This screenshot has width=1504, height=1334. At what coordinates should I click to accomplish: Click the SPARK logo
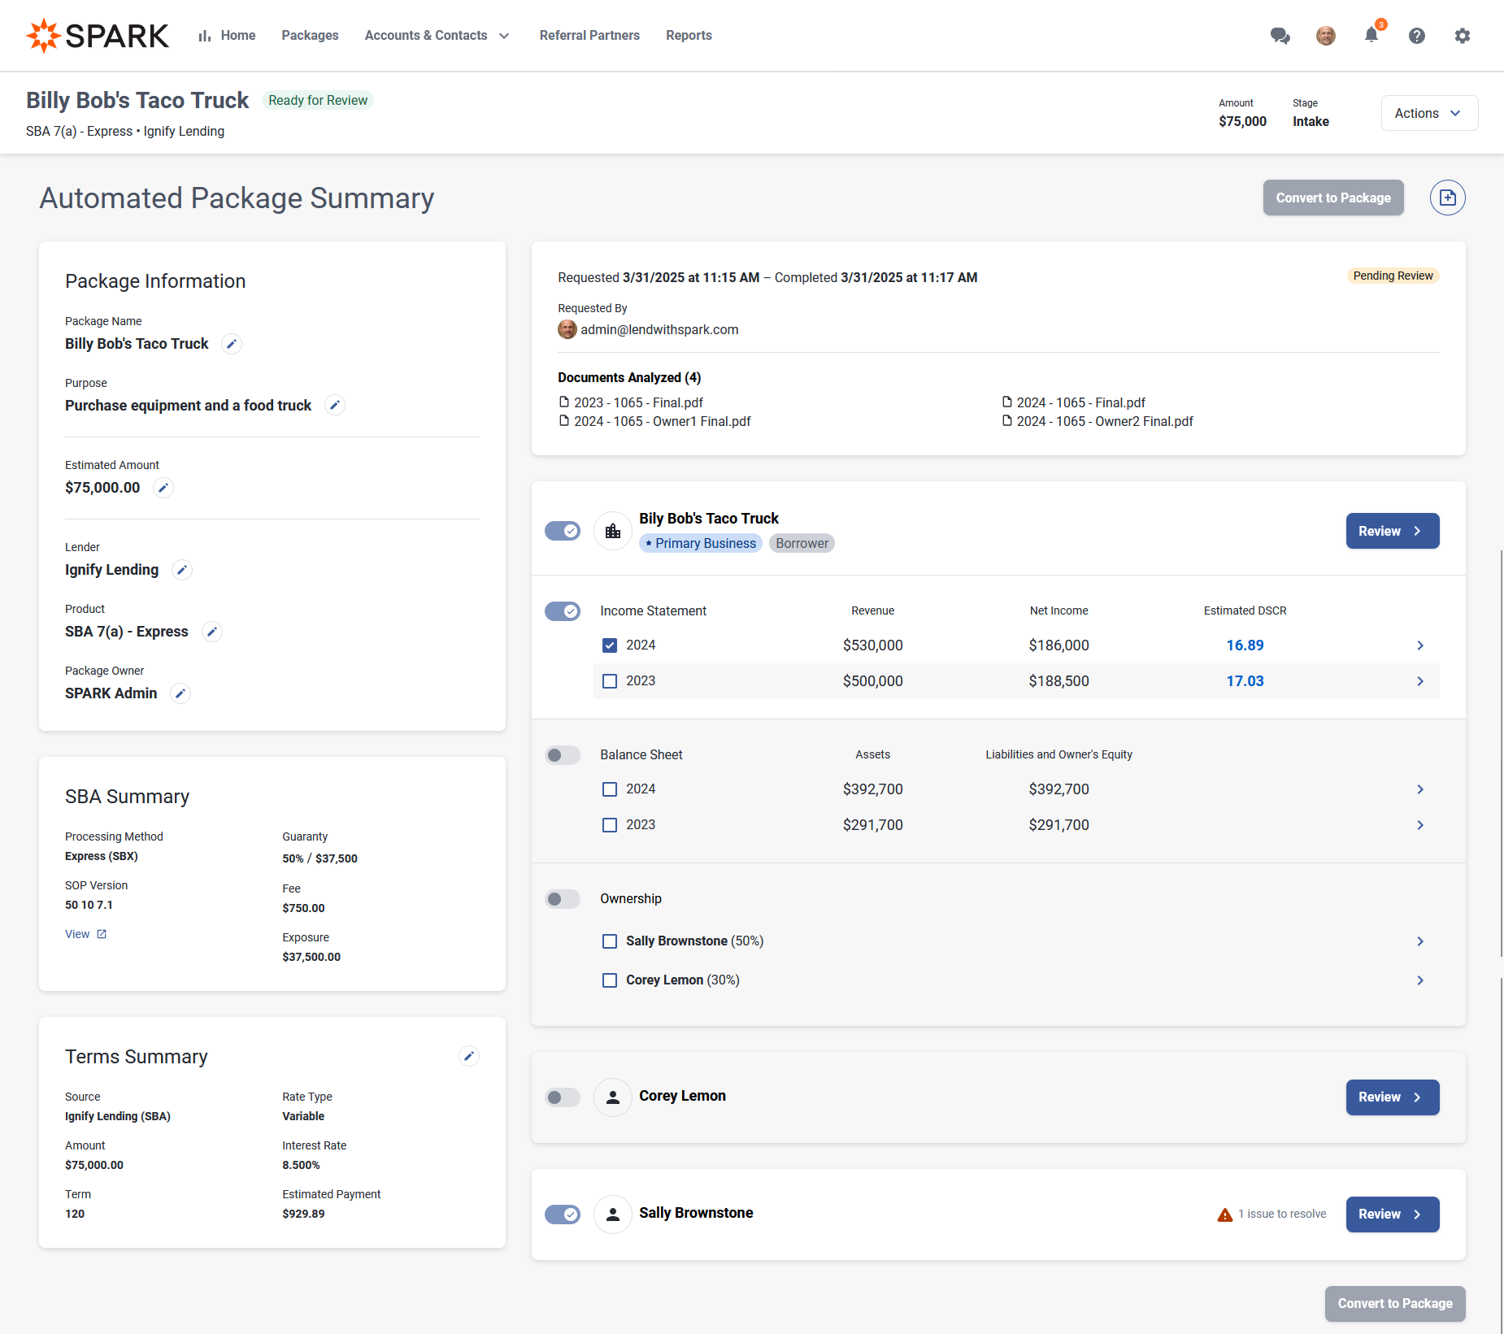coord(98,36)
